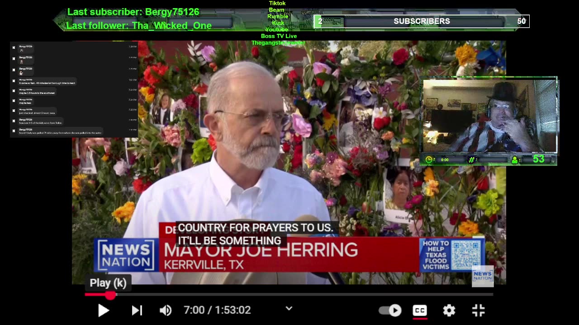Click the Tiktok platform label
Image resolution: width=579 pixels, height=325 pixels.
[x=277, y=3]
